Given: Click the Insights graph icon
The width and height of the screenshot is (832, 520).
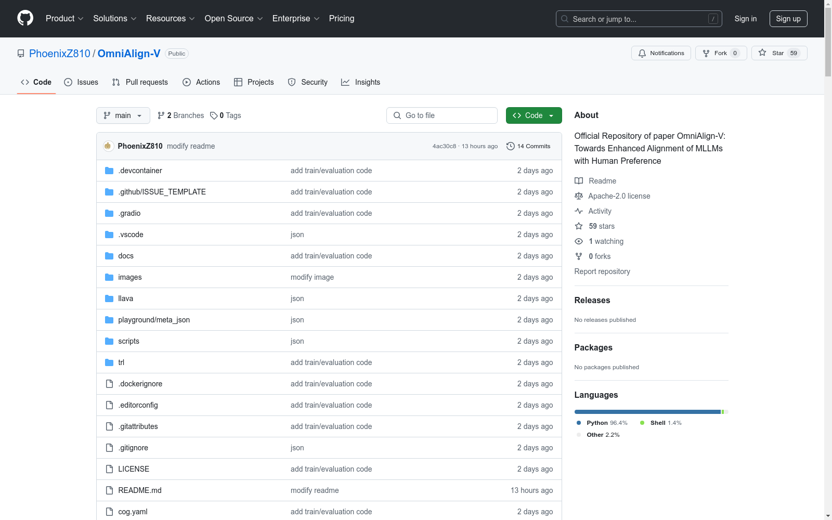Looking at the screenshot, I should [345, 82].
